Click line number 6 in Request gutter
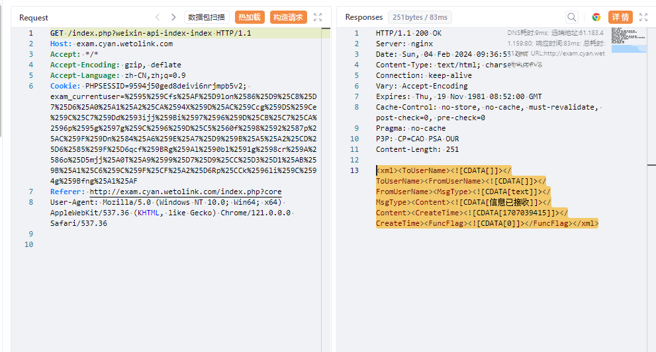Viewport: 656px width, 352px height. click(x=31, y=86)
